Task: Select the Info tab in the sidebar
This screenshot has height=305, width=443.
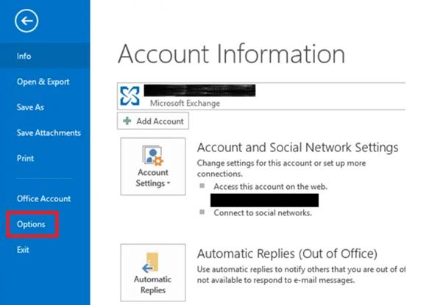Action: [24, 56]
